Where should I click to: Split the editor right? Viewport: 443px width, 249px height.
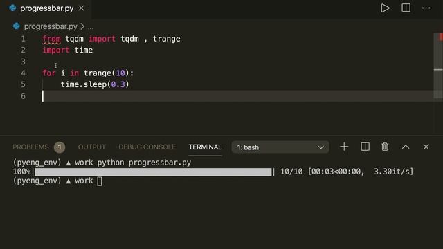(x=406, y=8)
